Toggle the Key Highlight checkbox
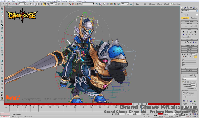 (x=196, y=88)
